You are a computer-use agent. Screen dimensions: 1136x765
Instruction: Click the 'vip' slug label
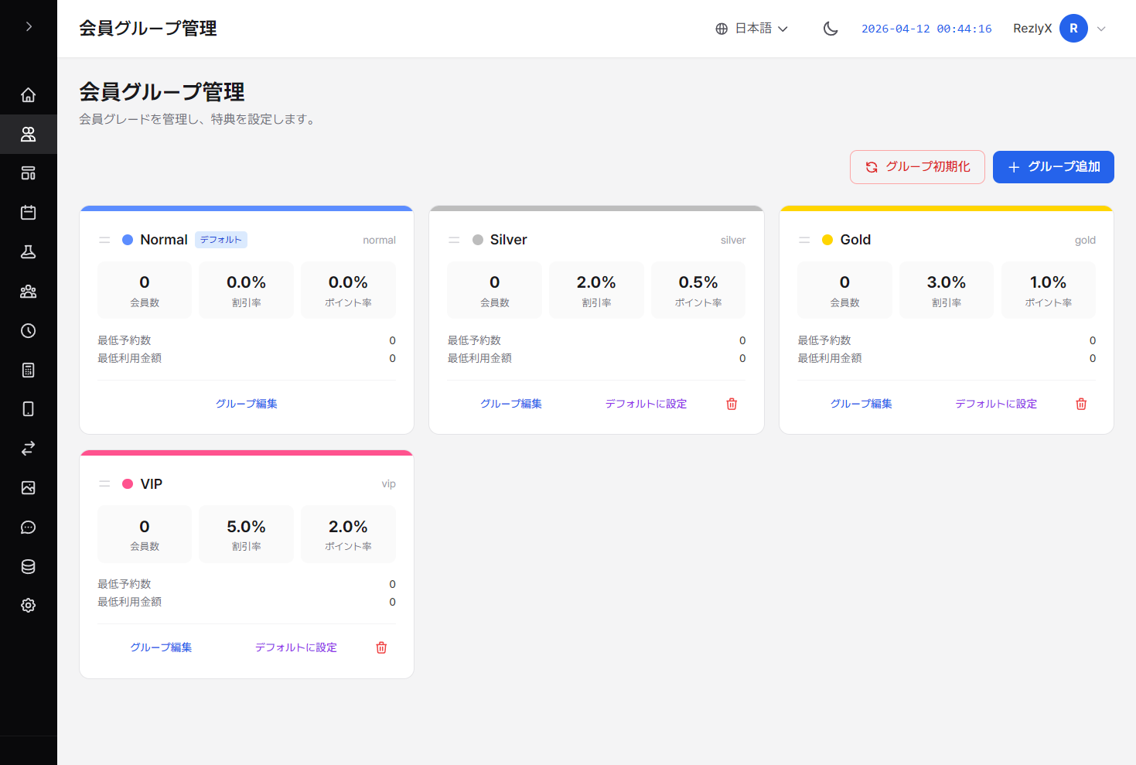[x=388, y=484]
